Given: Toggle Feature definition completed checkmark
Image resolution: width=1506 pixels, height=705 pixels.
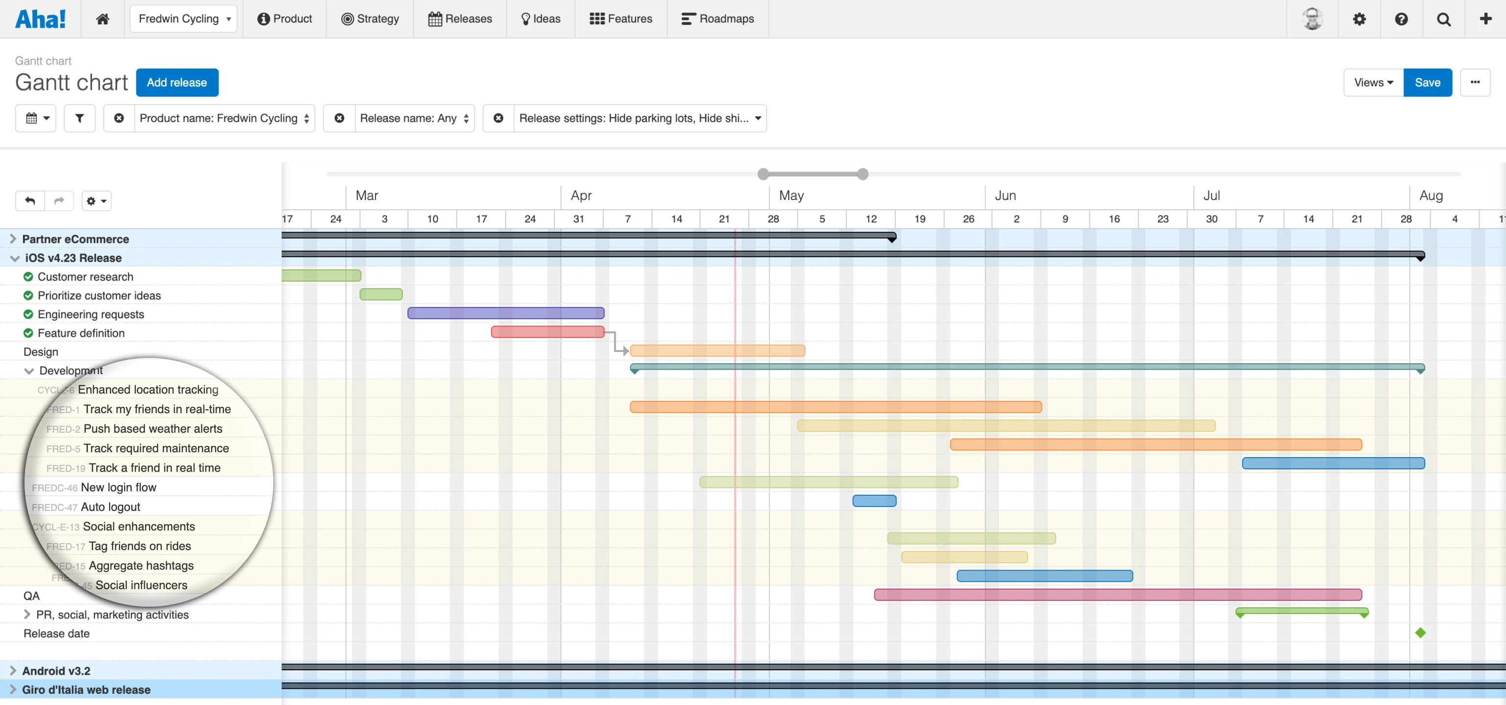Looking at the screenshot, I should coord(28,332).
